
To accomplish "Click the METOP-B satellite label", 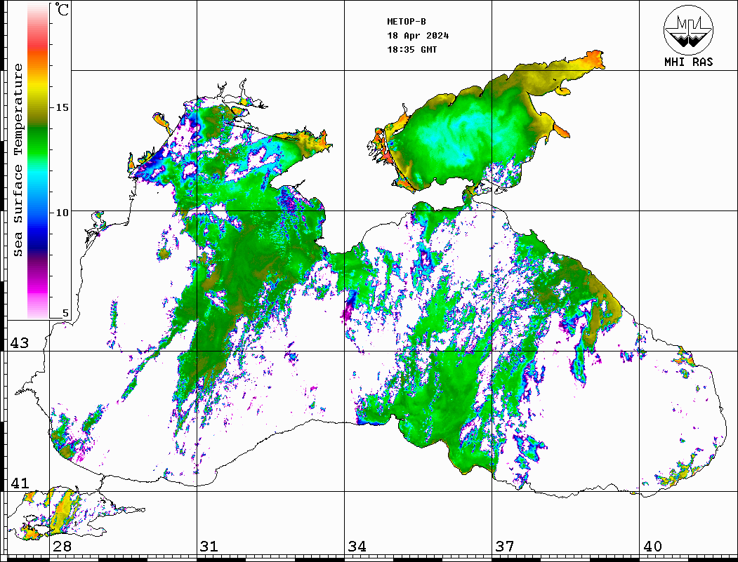I will pos(407,22).
